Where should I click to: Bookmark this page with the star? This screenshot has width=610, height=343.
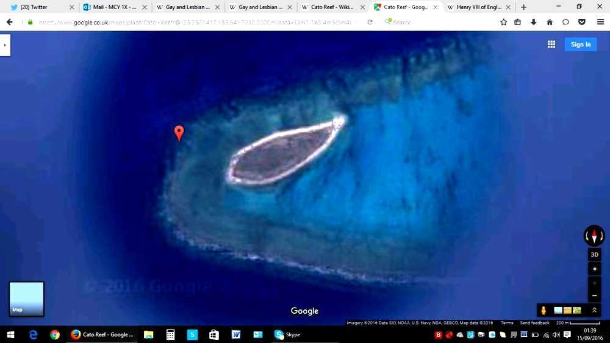point(503,22)
